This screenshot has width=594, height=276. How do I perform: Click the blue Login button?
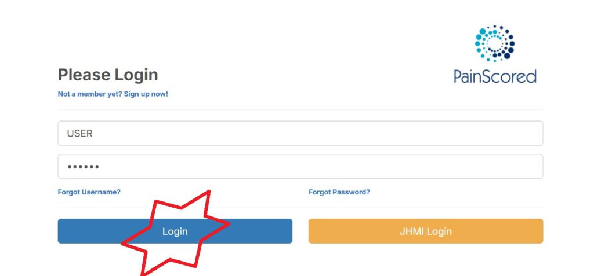[x=175, y=231]
